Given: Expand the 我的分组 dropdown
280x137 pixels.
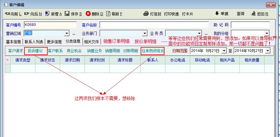Looking at the screenshot, I should (x=267, y=33).
